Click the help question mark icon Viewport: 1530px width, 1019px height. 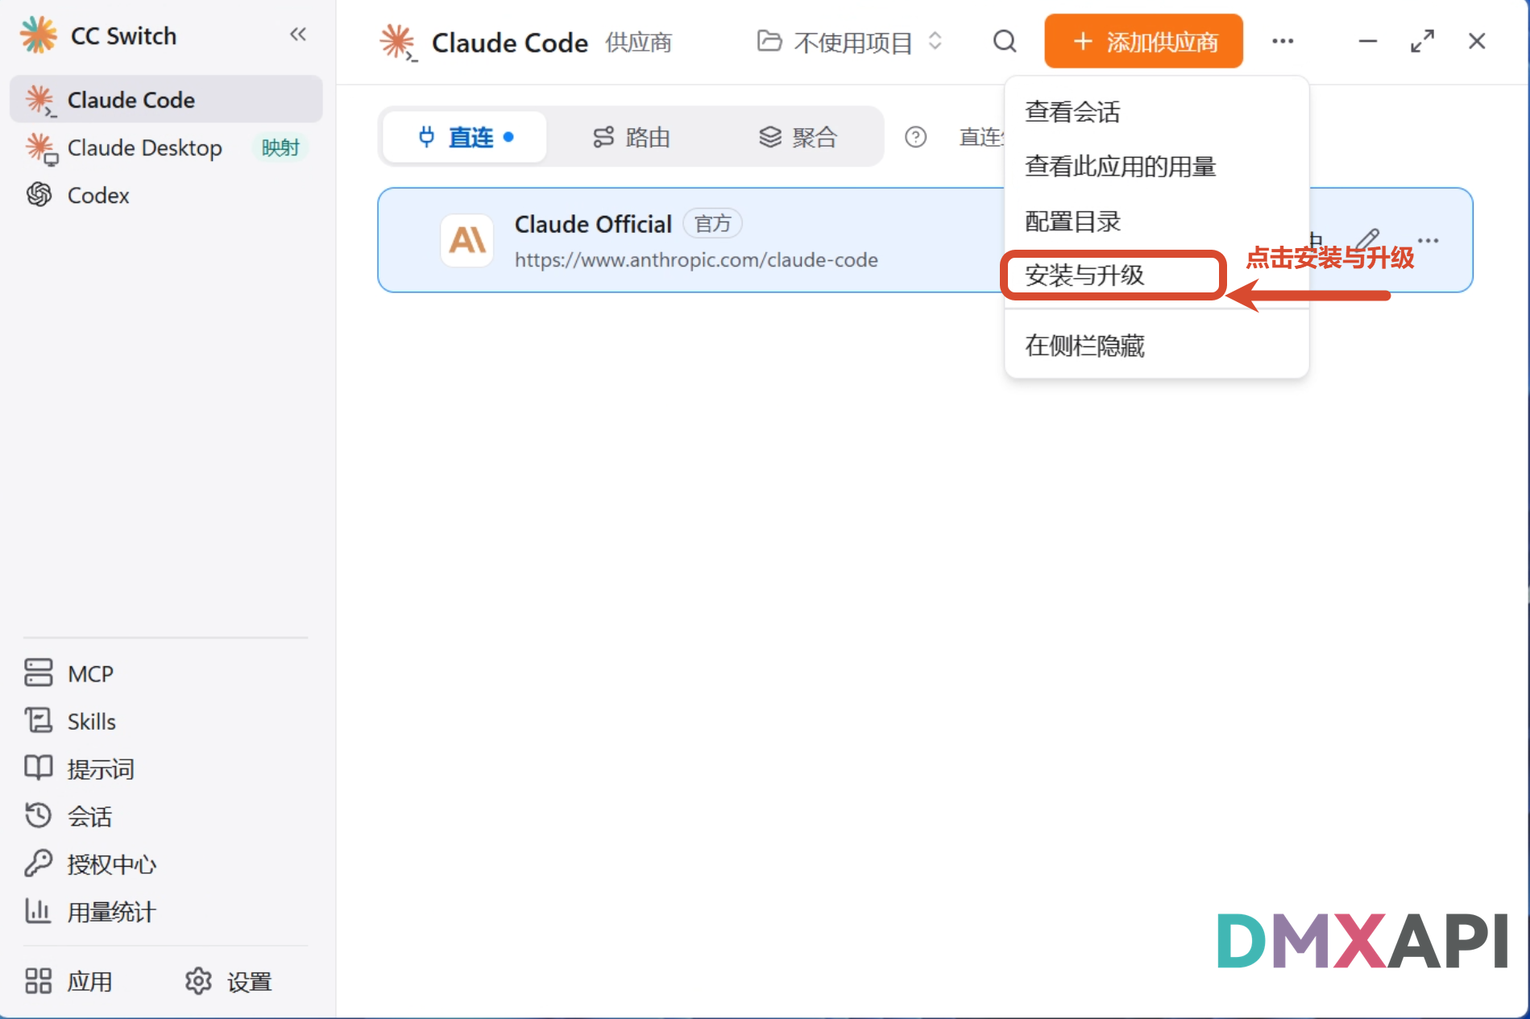pyautogui.click(x=915, y=137)
